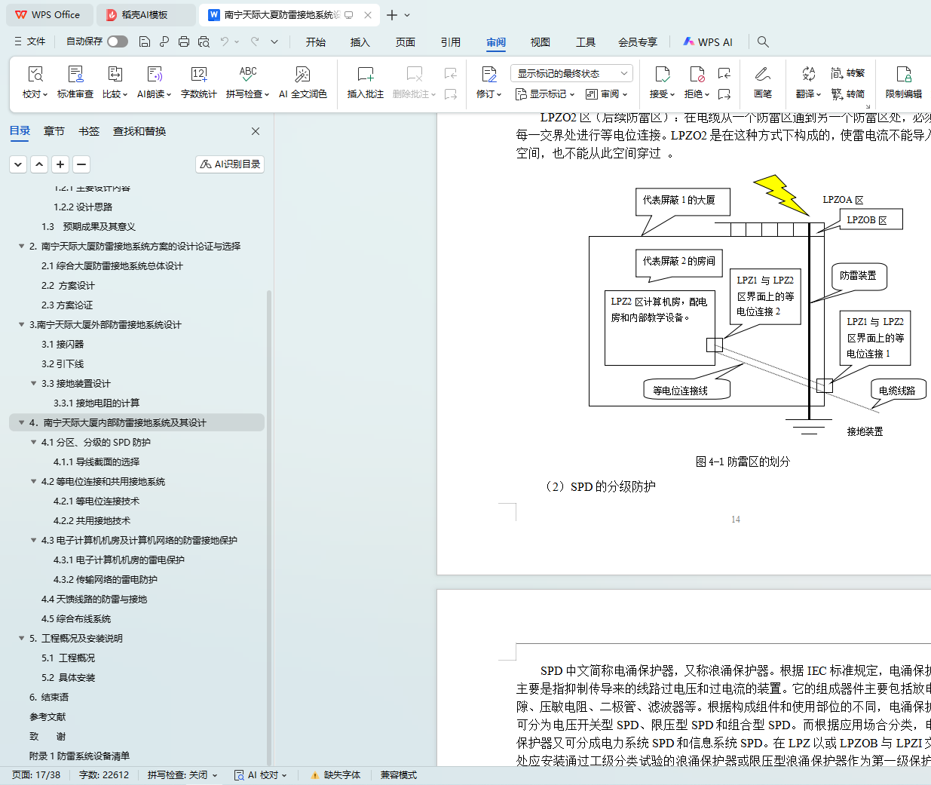Click the print icon in quick toolbar
The height and width of the screenshot is (785, 931).
(184, 41)
